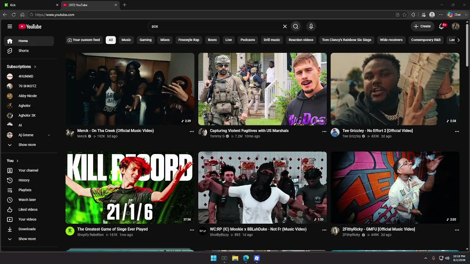
Task: Open YouTube notifications bell
Action: [442, 26]
